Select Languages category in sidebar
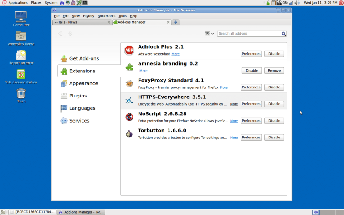The width and height of the screenshot is (344, 215). click(89, 108)
